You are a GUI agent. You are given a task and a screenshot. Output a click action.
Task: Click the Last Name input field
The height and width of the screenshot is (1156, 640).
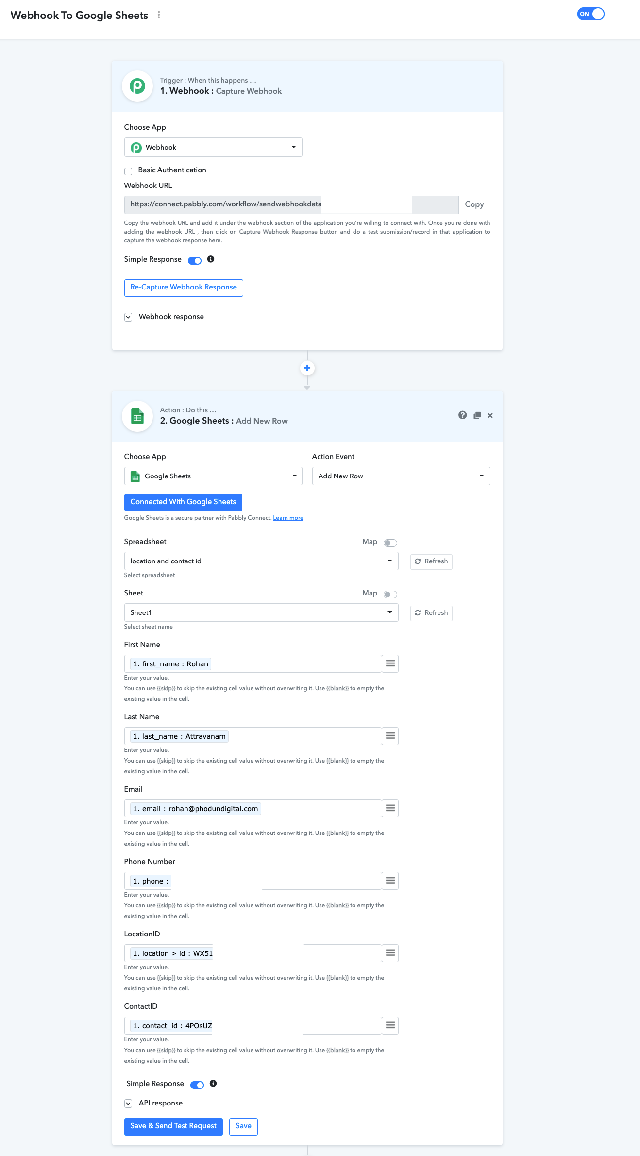pos(253,736)
